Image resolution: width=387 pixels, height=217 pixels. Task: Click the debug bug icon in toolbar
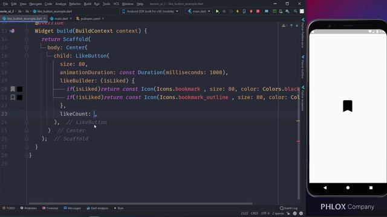[x=224, y=11]
